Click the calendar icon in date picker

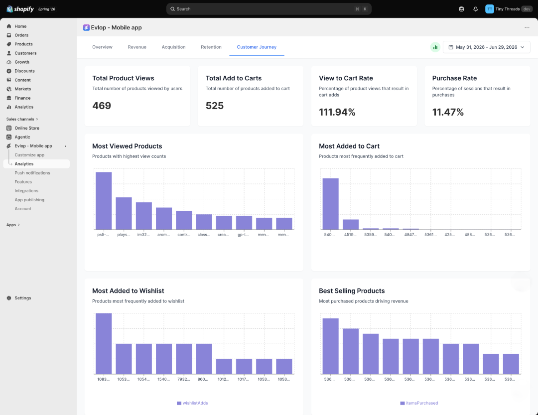451,47
